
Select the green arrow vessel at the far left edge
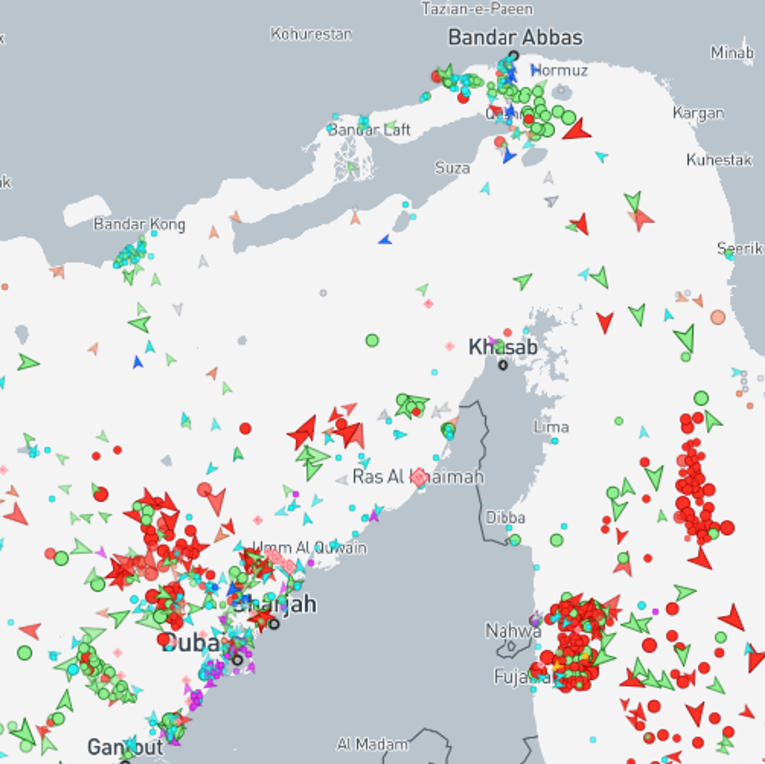click(27, 363)
